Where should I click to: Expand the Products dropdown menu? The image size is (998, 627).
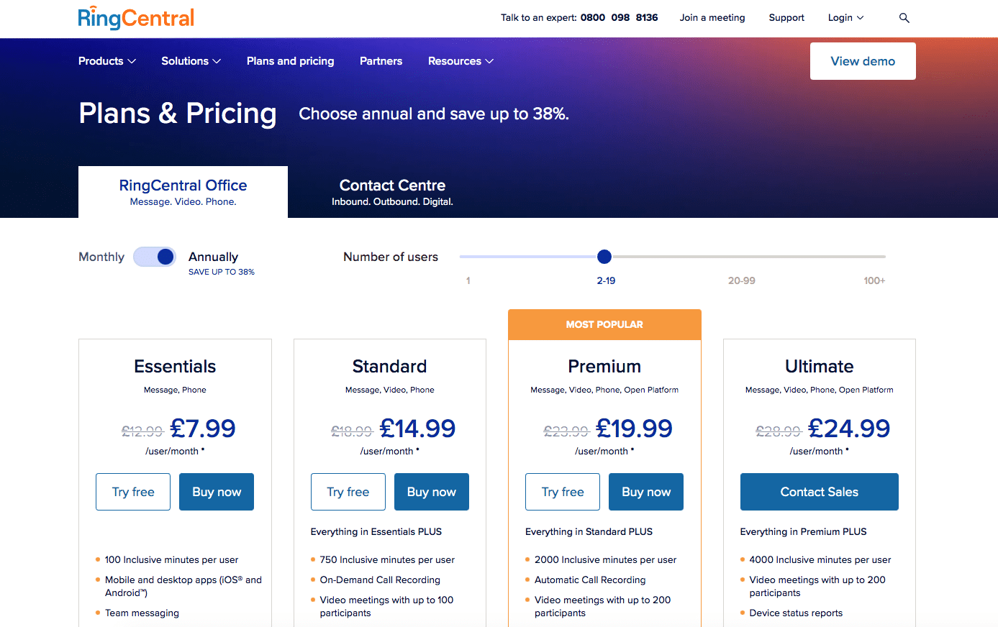tap(106, 61)
